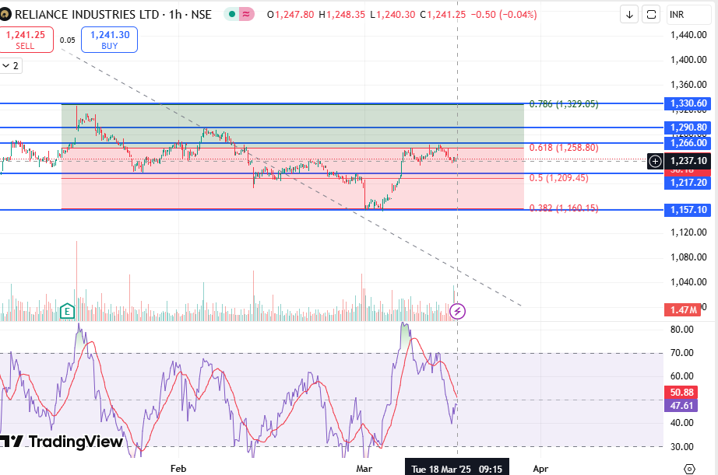Click the 1,440.00 price scale value
This screenshot has width=718, height=475.
coord(688,35)
